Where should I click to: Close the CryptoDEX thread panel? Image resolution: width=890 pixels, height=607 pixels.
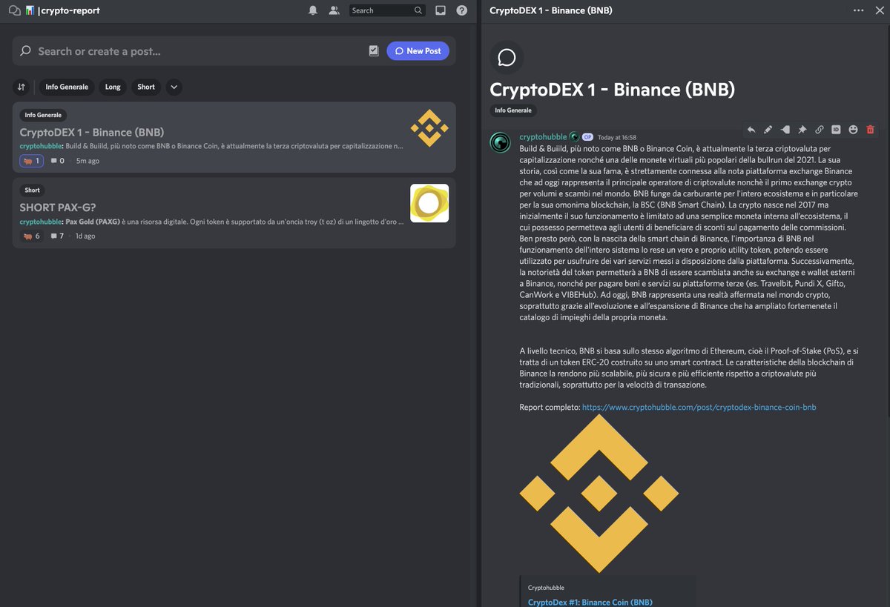(880, 10)
